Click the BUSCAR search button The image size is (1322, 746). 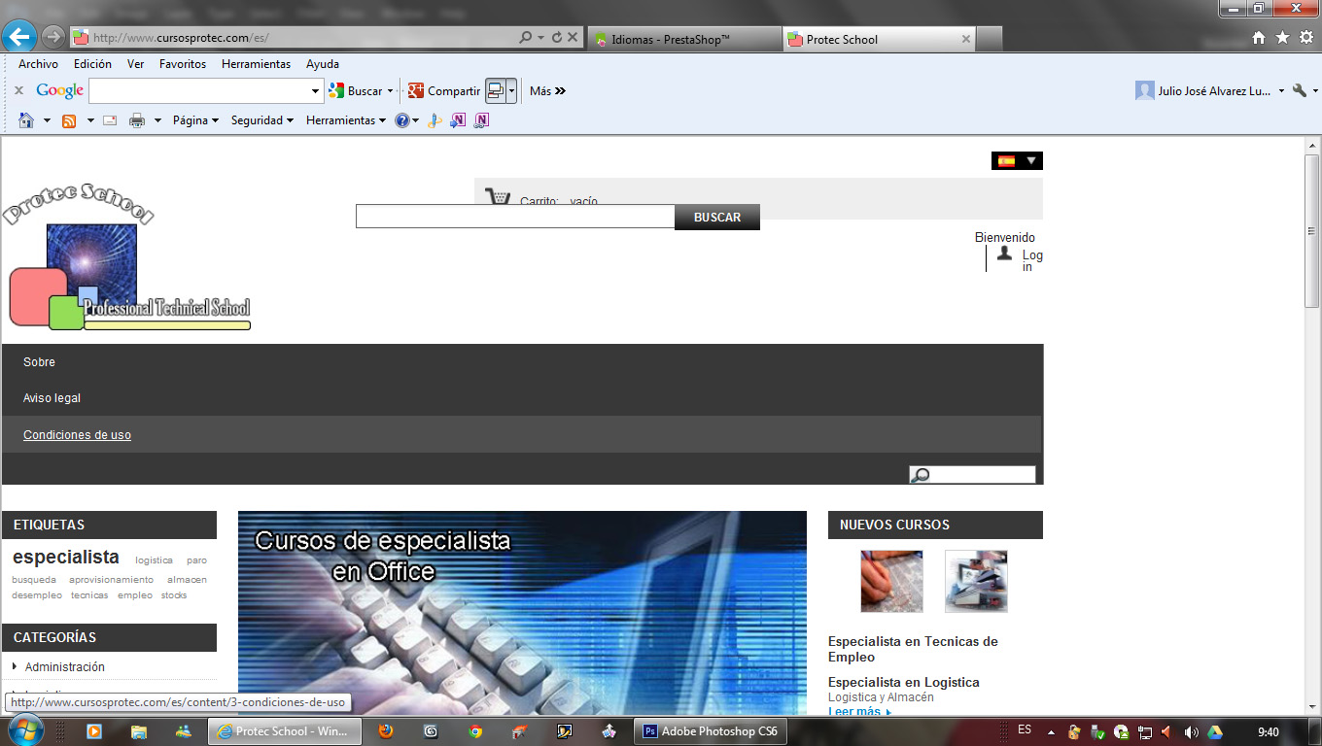pos(717,218)
